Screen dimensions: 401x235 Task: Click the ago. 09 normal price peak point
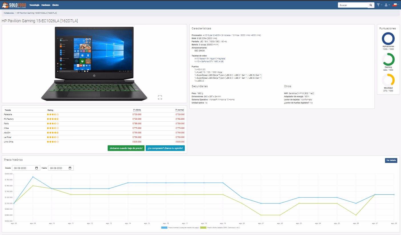(x=33, y=177)
